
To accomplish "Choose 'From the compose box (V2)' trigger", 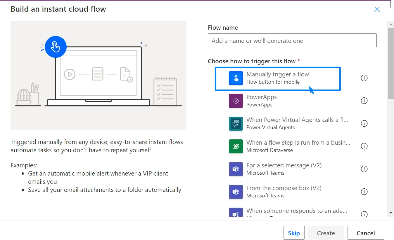I will click(284, 188).
